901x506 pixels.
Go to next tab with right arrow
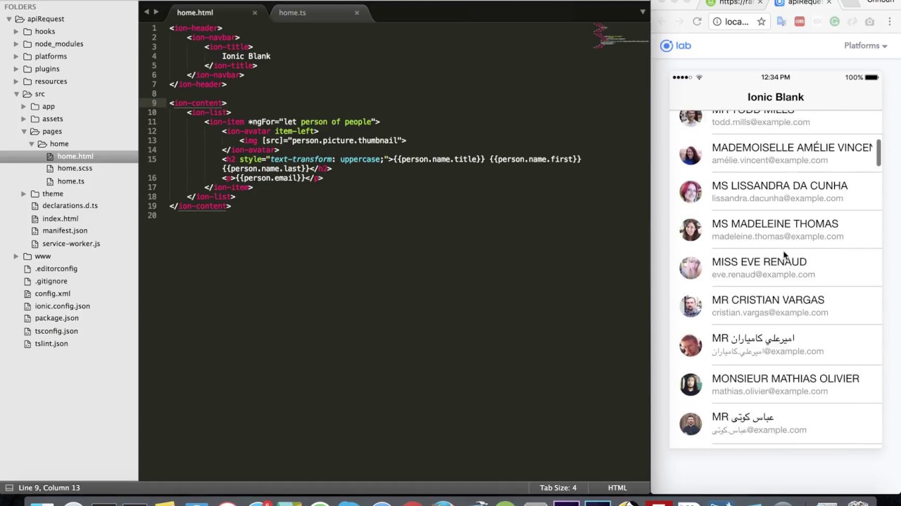click(156, 12)
